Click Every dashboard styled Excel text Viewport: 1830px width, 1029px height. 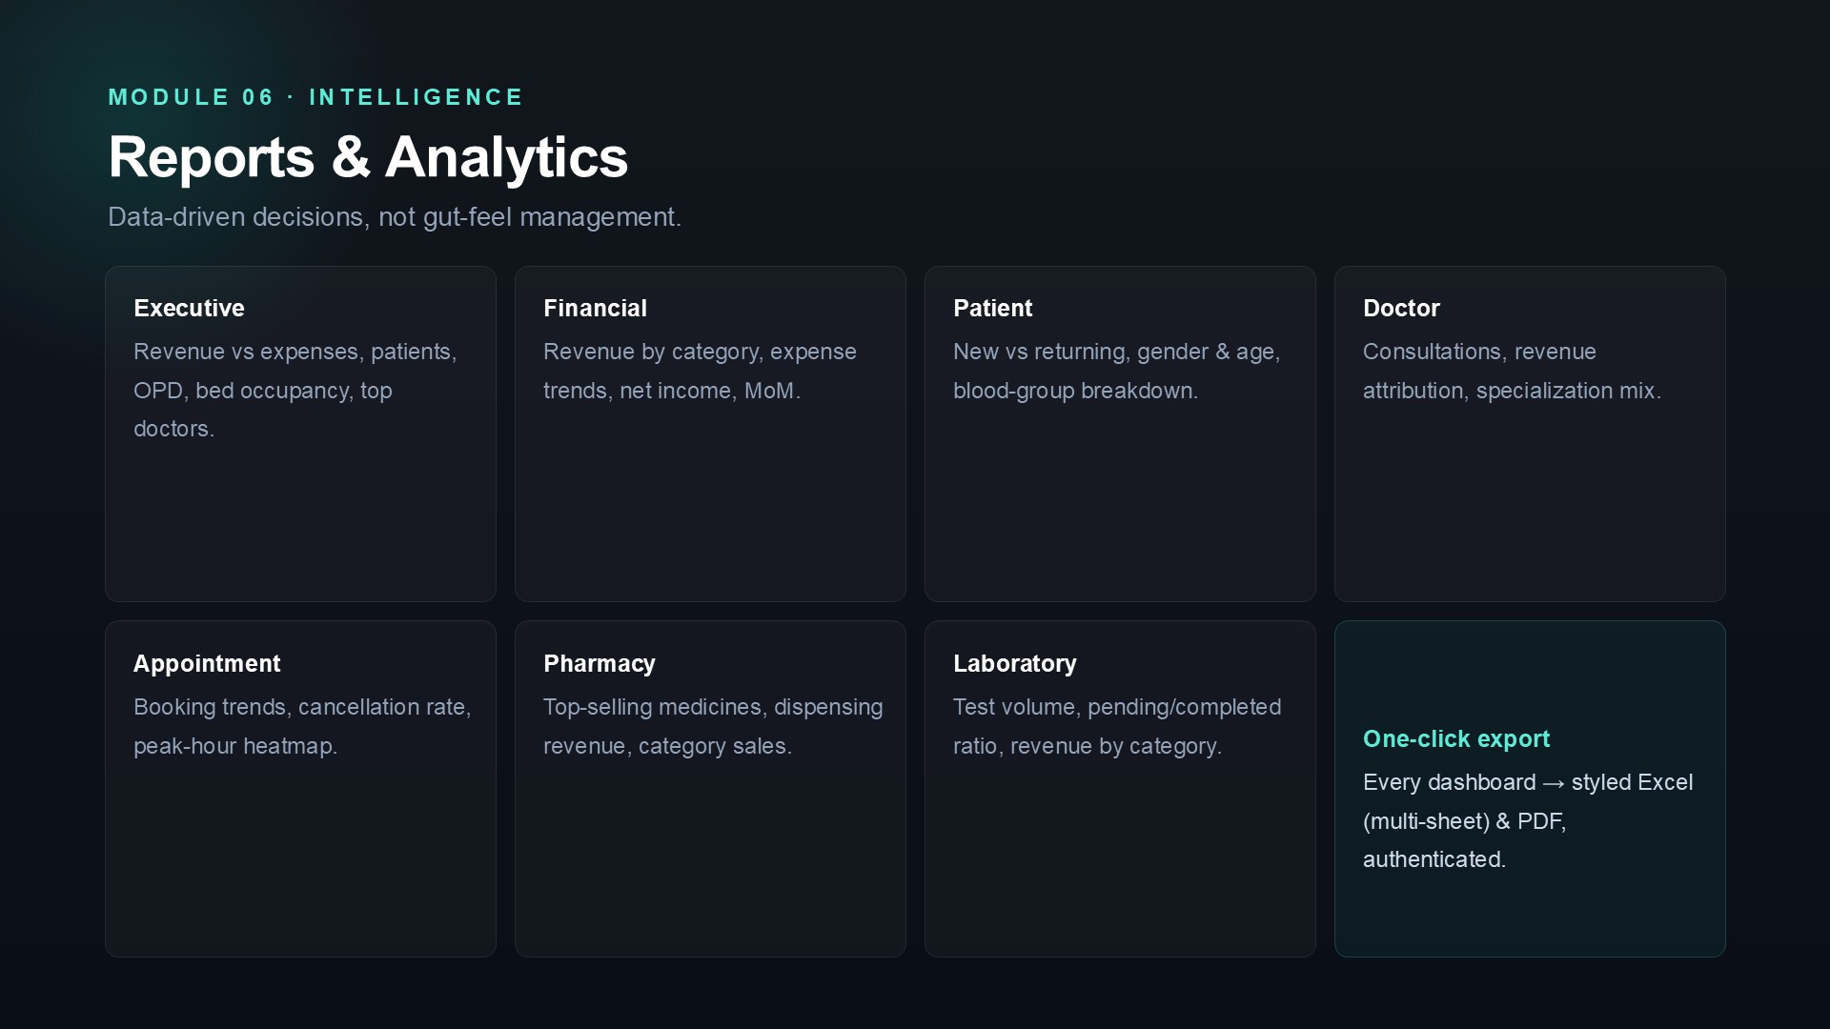click(1528, 820)
